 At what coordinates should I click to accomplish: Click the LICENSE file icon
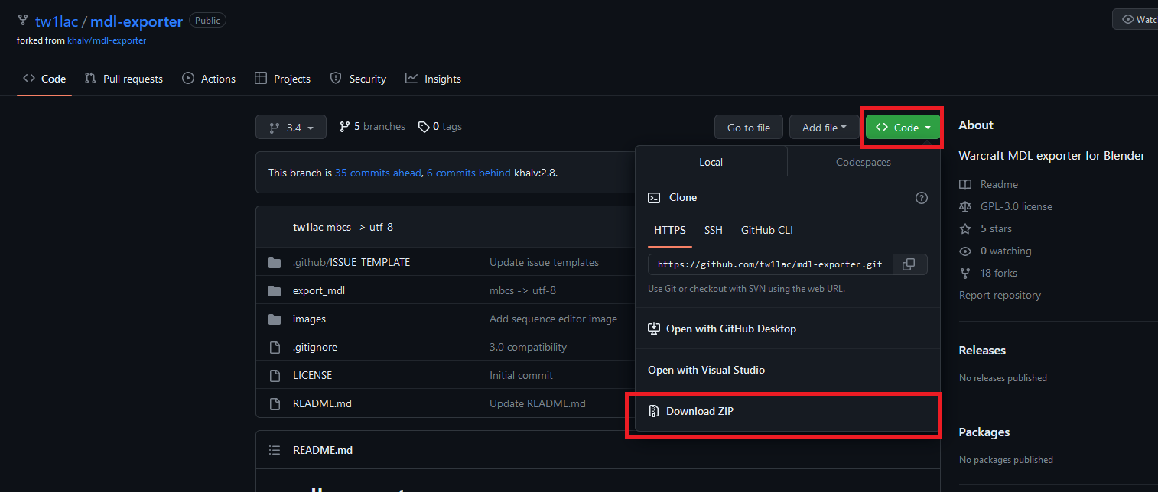(275, 376)
